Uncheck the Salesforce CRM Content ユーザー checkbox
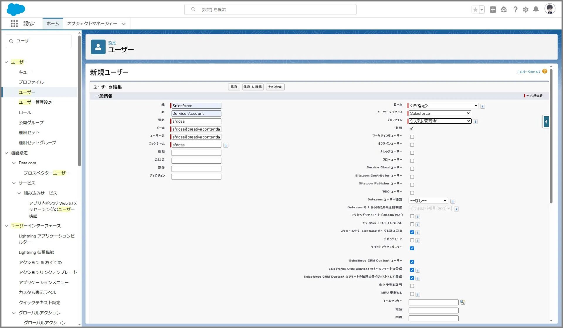 (412, 262)
